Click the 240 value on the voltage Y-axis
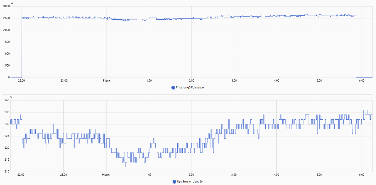The height and width of the screenshot is (185, 376). tap(6, 100)
